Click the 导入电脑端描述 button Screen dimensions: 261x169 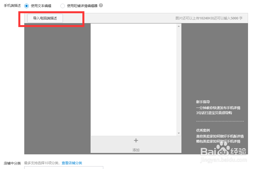click(45, 18)
